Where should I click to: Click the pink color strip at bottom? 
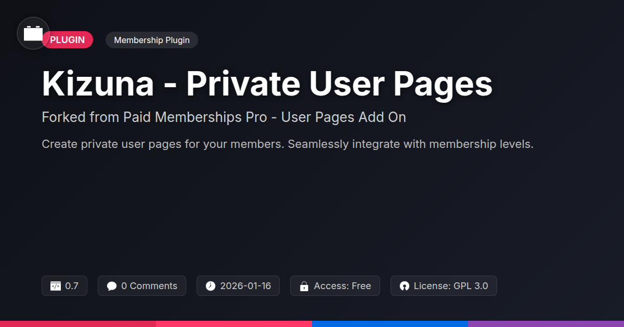(234, 323)
